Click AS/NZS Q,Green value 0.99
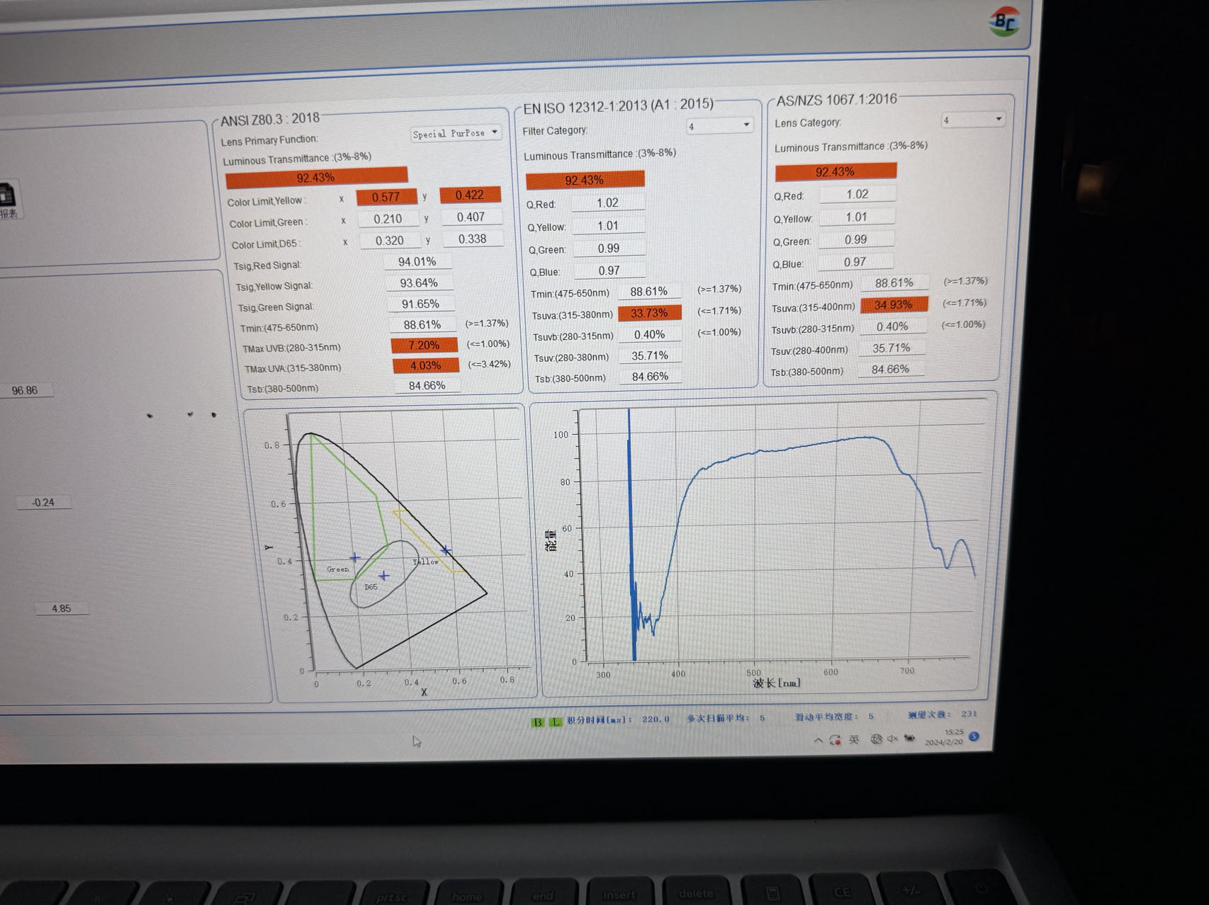Image resolution: width=1209 pixels, height=905 pixels. pos(856,239)
